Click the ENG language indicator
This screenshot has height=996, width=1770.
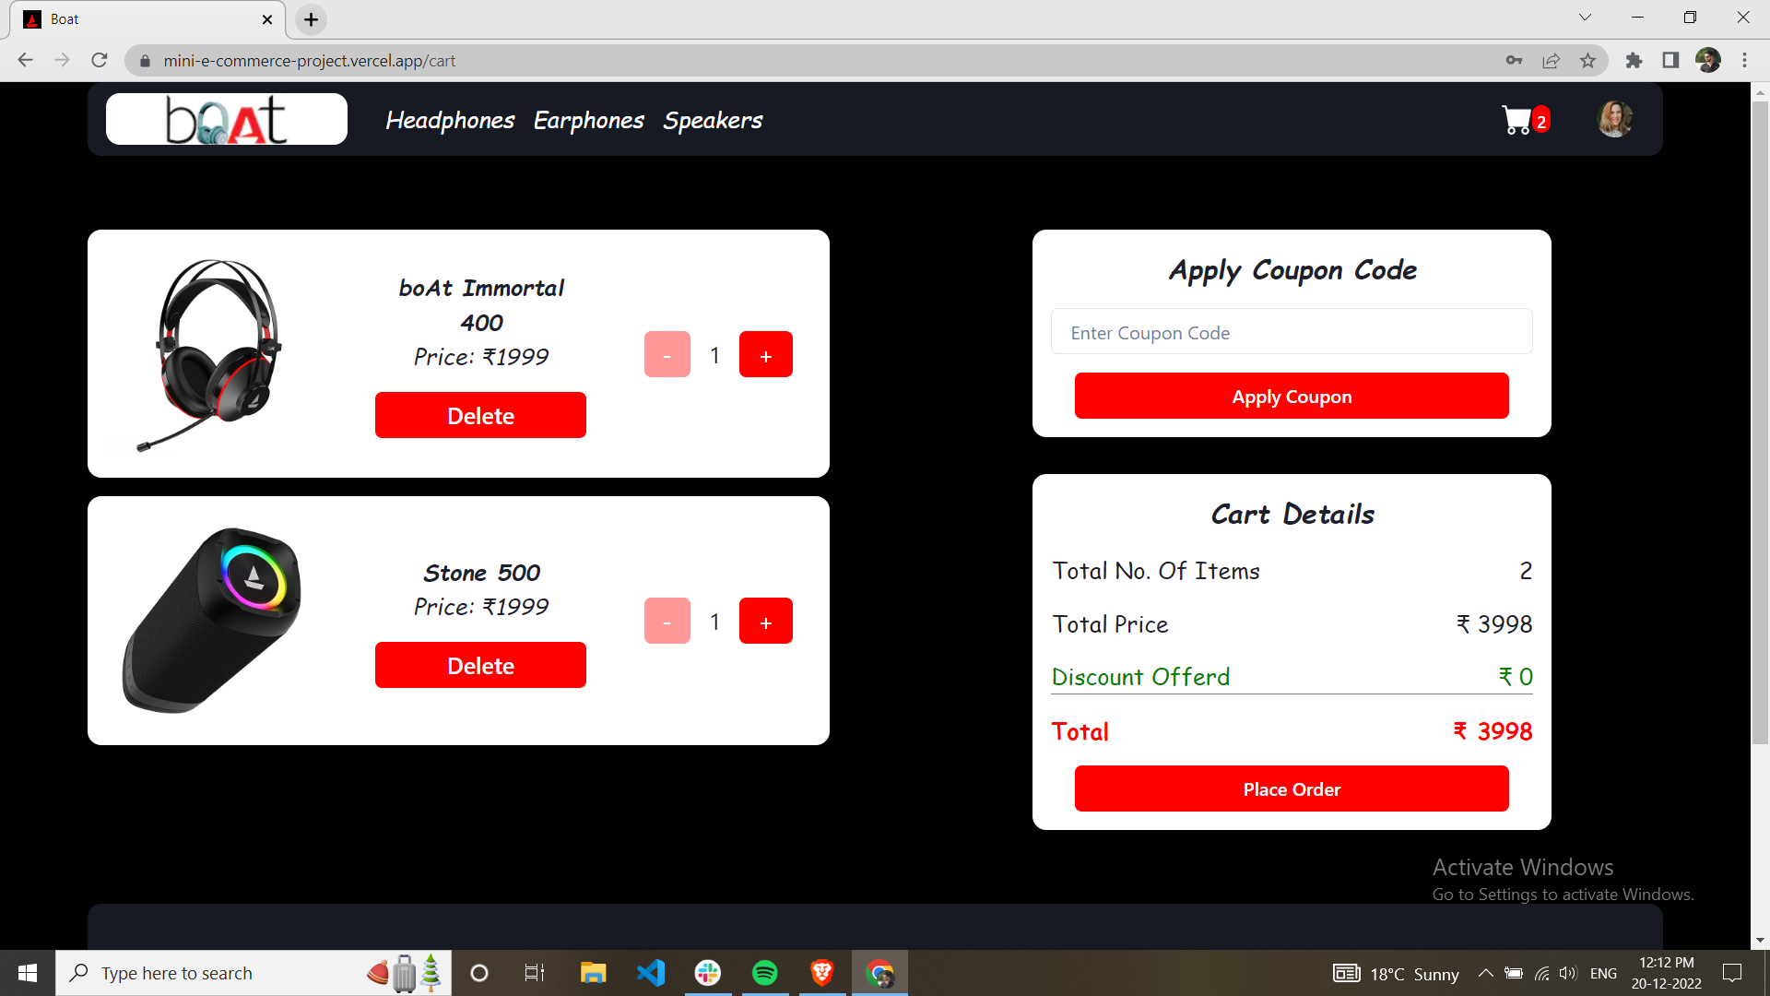pos(1604,973)
